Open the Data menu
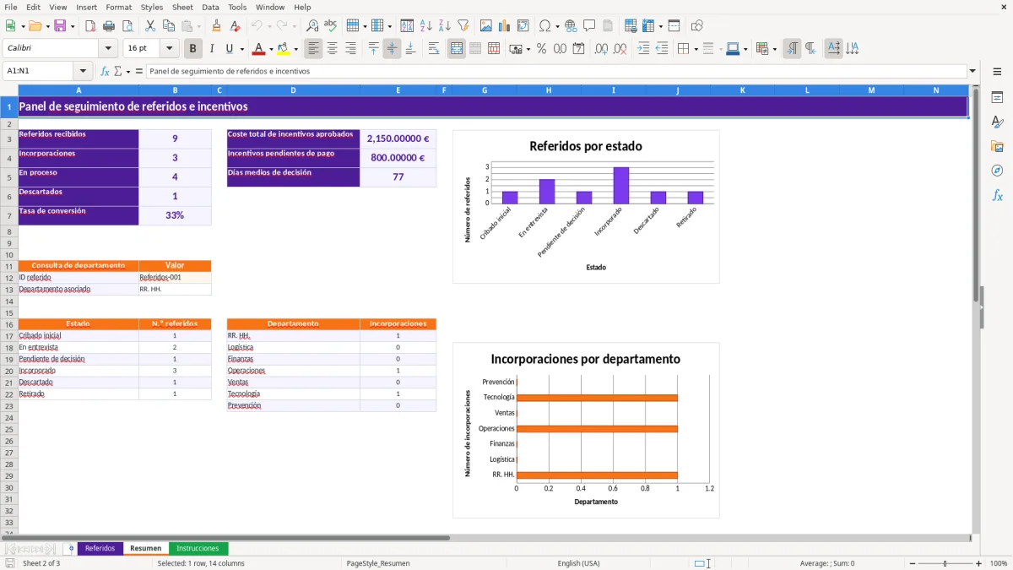Screen dimensions: 1013x570 pyautogui.click(x=210, y=7)
